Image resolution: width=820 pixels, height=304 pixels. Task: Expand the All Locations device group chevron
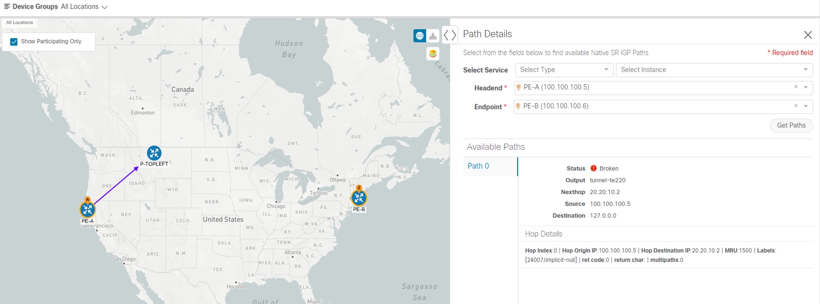105,7
